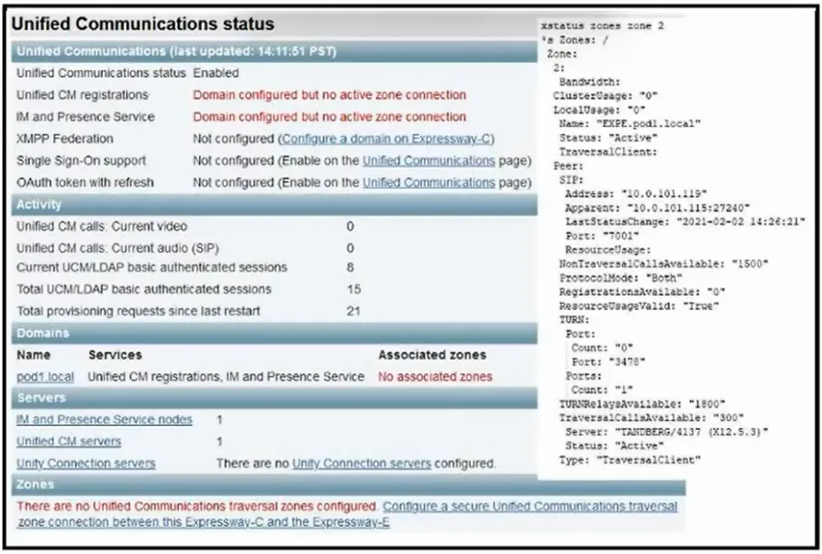
Task: Select RegistrationsAvailable '0' line
Action: (642, 292)
